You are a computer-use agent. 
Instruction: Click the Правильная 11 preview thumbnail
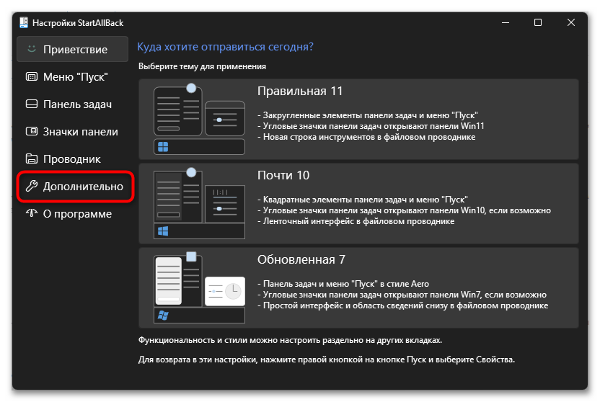tap(199, 119)
